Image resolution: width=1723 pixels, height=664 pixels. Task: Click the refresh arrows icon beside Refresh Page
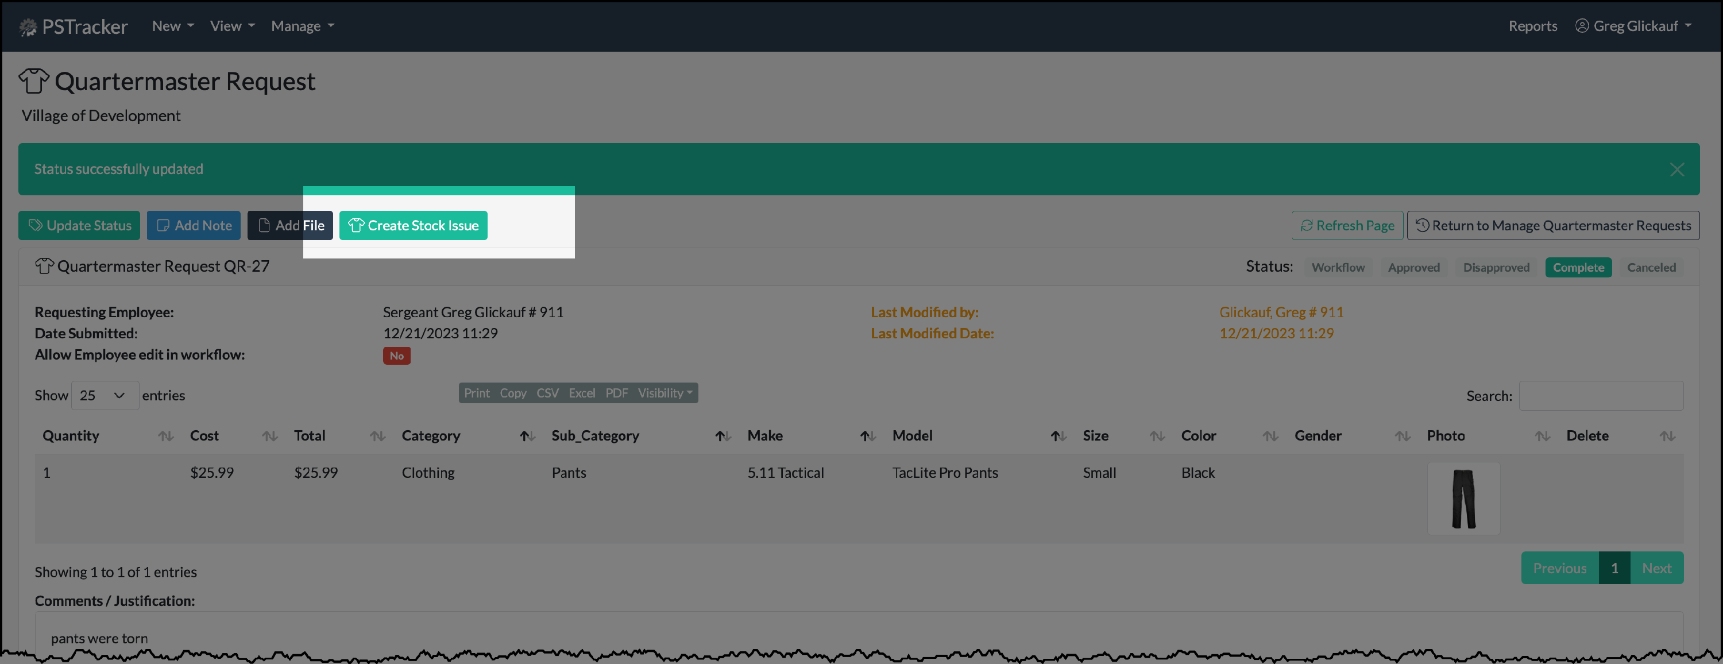pyautogui.click(x=1307, y=225)
